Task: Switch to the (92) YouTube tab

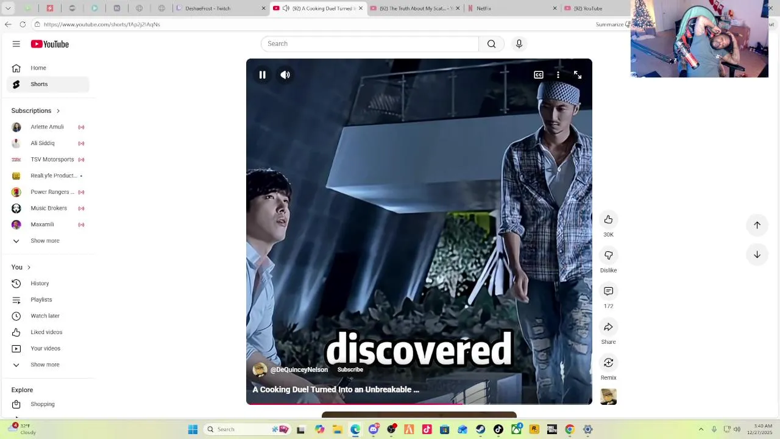Action: coord(594,9)
